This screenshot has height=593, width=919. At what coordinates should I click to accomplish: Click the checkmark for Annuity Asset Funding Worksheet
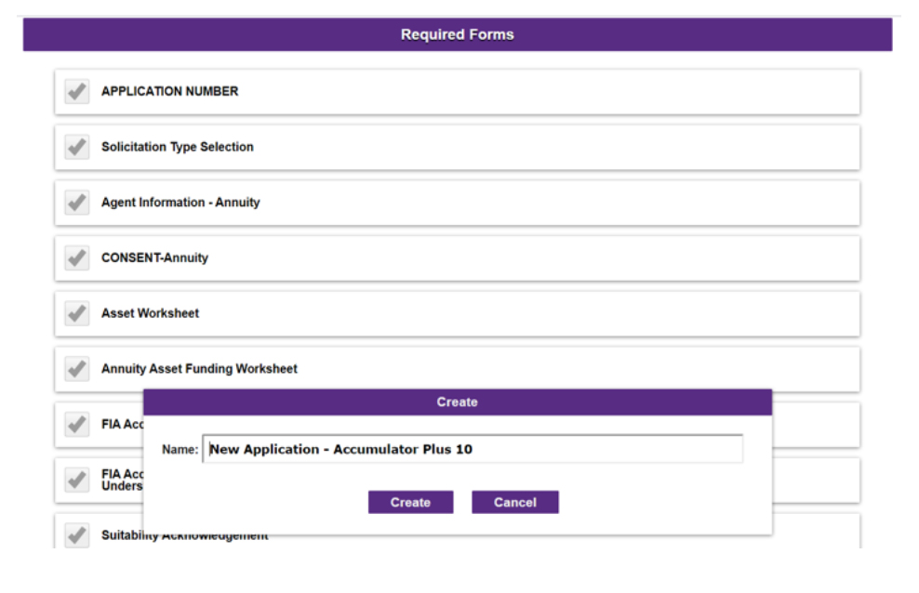pyautogui.click(x=76, y=368)
